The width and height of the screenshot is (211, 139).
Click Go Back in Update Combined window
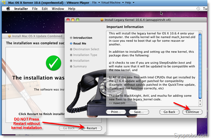[69, 128]
